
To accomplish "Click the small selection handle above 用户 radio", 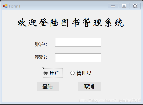I will (43, 68).
